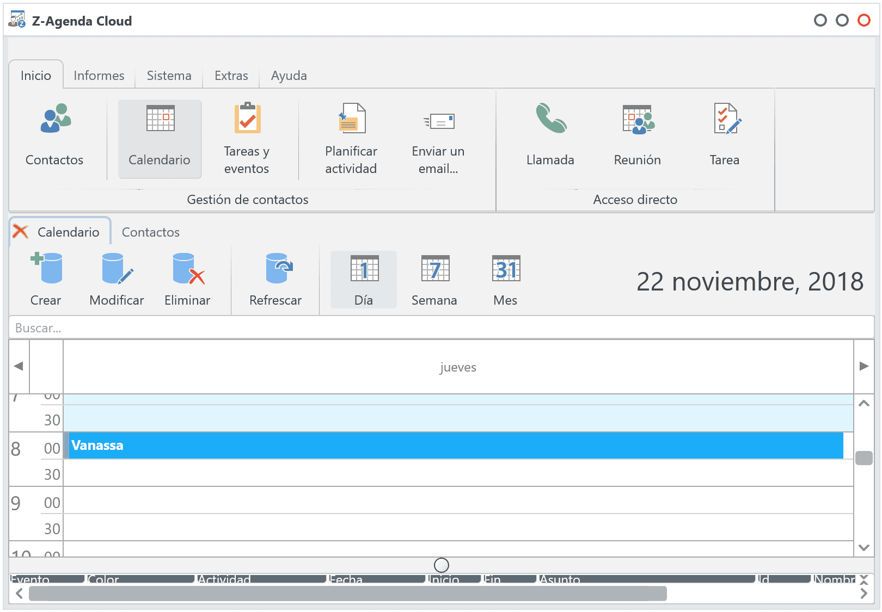Click calendar scrollbar up arrow
Viewport: 882px width, 612px height.
pyautogui.click(x=863, y=404)
